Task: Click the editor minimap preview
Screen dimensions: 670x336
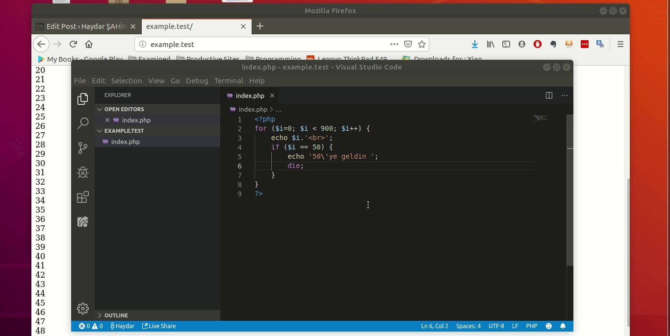Action: point(541,118)
